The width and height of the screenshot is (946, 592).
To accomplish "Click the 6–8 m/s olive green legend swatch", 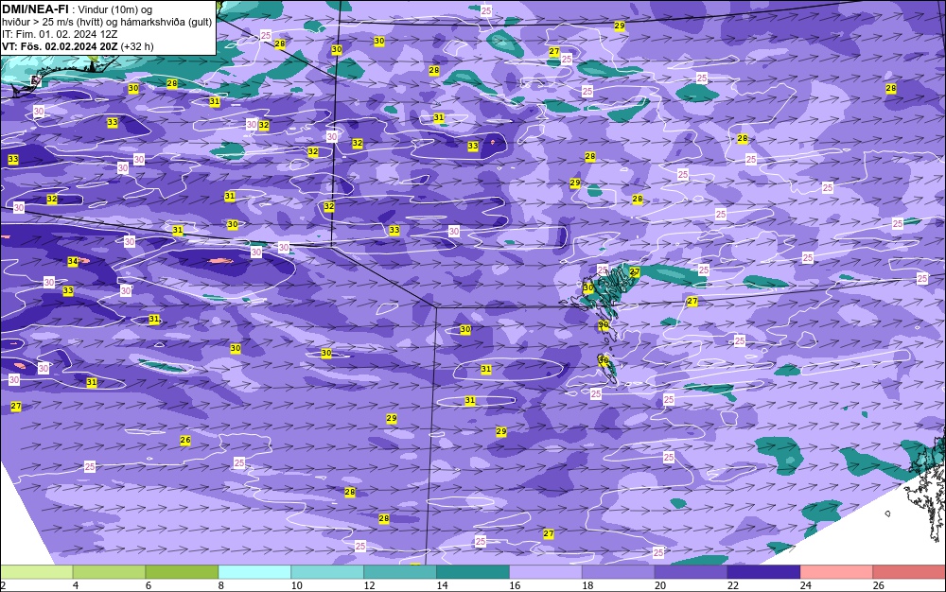I will tap(182, 572).
